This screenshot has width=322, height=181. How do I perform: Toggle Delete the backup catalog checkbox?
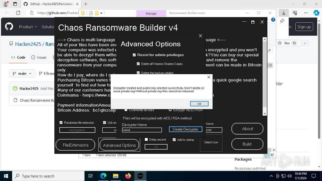click(138, 73)
